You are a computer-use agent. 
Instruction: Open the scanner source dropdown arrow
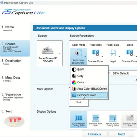59,53
